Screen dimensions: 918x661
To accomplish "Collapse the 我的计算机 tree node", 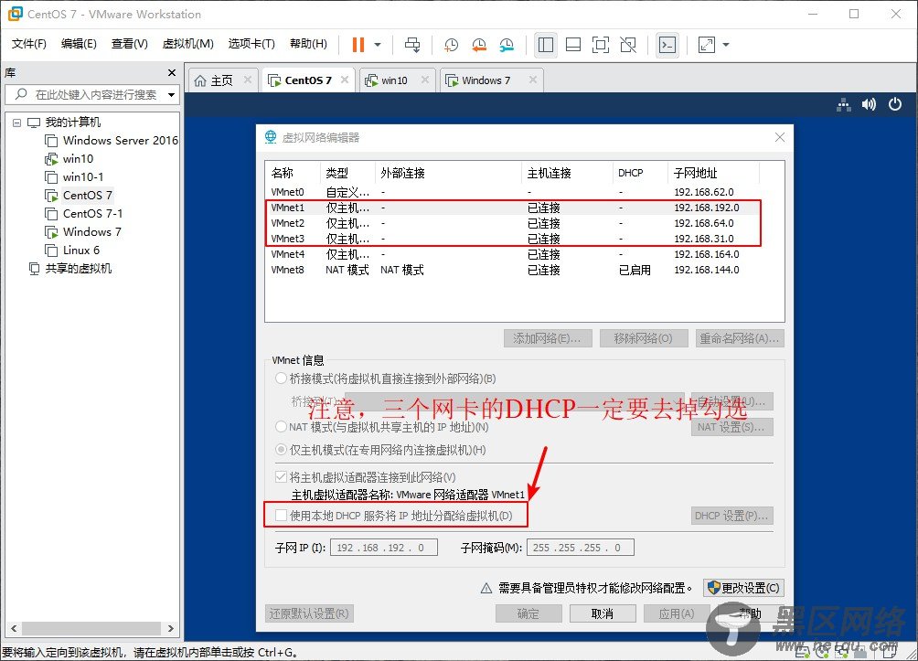I will [x=16, y=123].
